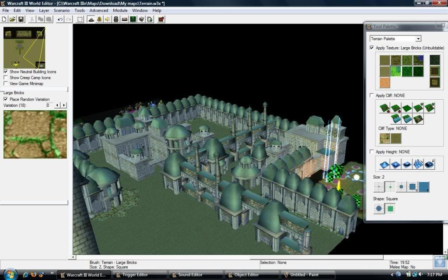Click the Redo arrow icon
The height and width of the screenshot is (280, 448).
pyautogui.click(x=69, y=19)
